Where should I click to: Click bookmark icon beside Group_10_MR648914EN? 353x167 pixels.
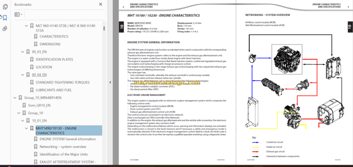[20, 98]
